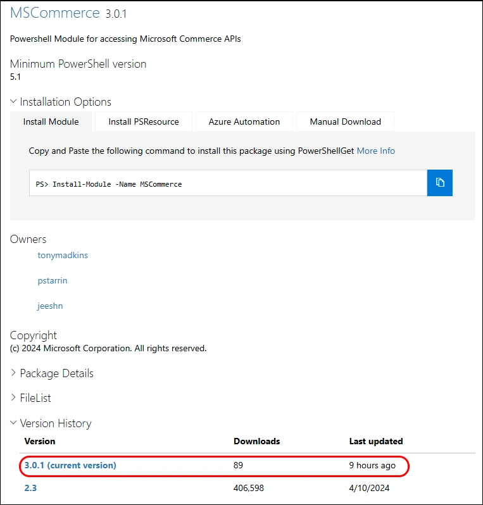
Task: Expand the Package Details section
Action: tap(52, 373)
